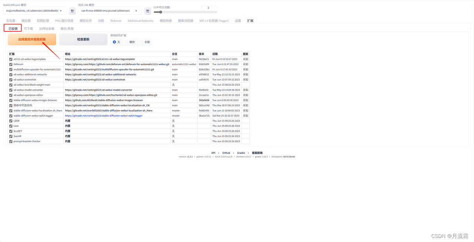Toggle the sd-webui-lora-block-weight-main checkbox

tap(11, 85)
